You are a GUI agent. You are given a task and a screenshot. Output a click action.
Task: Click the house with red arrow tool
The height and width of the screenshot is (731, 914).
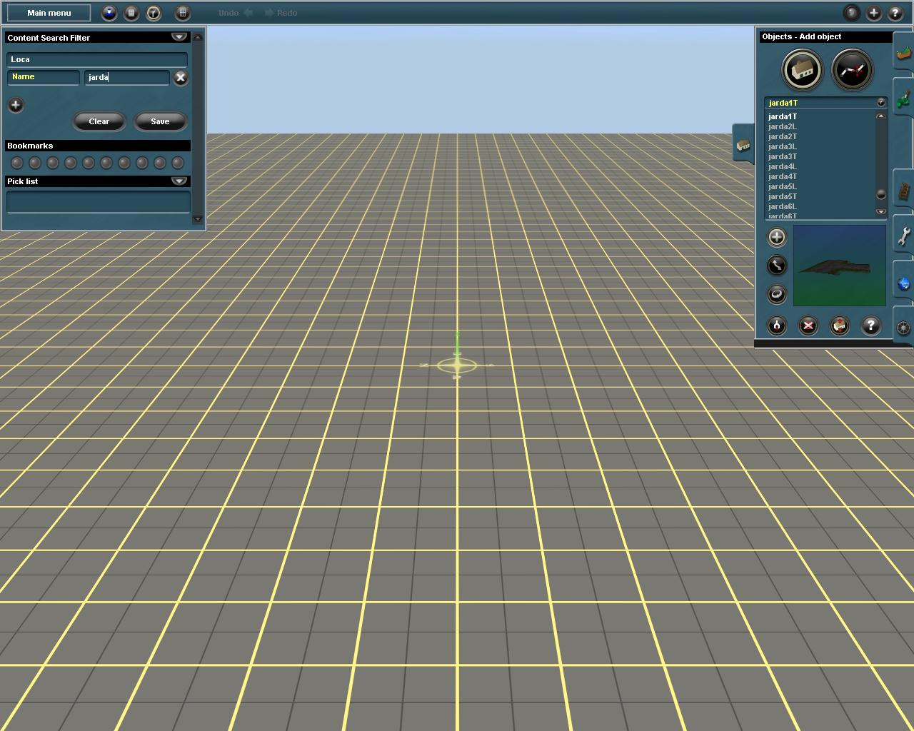click(x=840, y=326)
